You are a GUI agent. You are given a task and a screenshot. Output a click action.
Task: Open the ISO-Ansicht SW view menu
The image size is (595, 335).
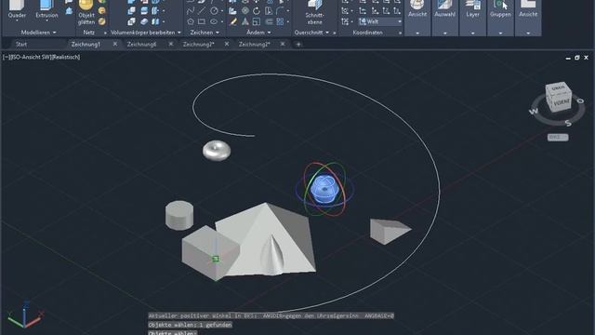coord(30,57)
